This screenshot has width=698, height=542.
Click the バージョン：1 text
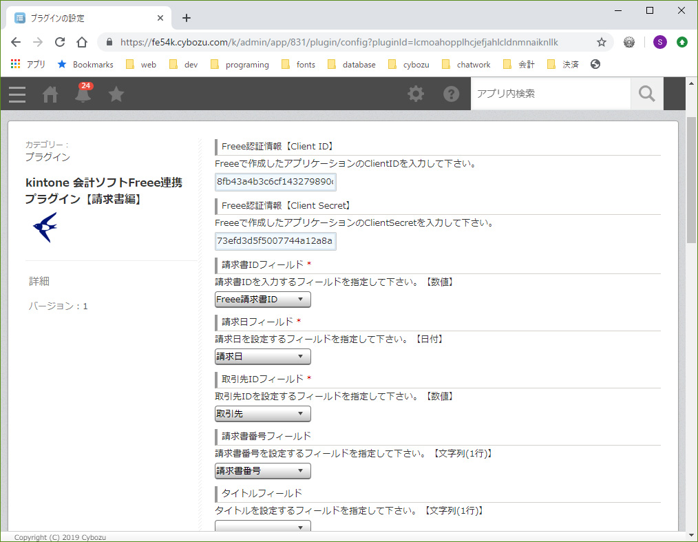point(59,306)
